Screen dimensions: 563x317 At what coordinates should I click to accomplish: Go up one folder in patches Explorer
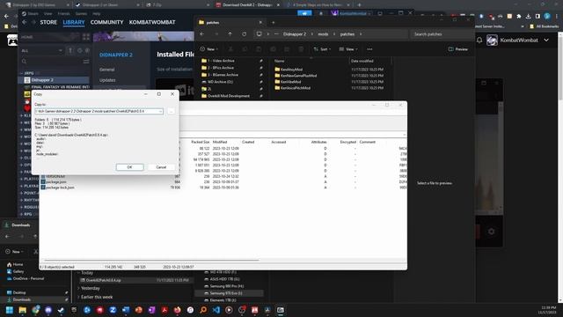(x=230, y=34)
